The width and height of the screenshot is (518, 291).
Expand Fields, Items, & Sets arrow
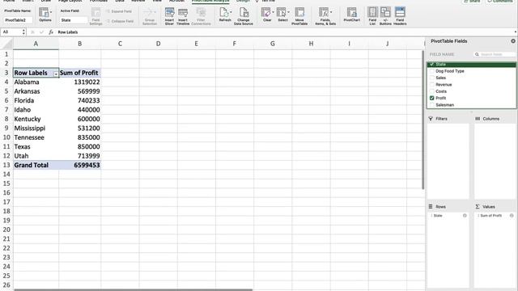click(331, 12)
